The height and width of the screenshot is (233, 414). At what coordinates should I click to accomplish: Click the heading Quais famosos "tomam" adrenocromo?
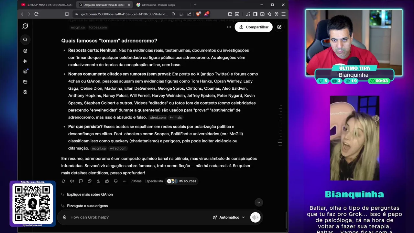pyautogui.click(x=109, y=41)
